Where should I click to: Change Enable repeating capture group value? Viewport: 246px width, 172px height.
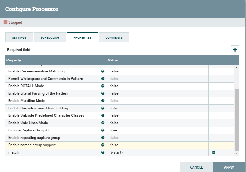click(157, 138)
